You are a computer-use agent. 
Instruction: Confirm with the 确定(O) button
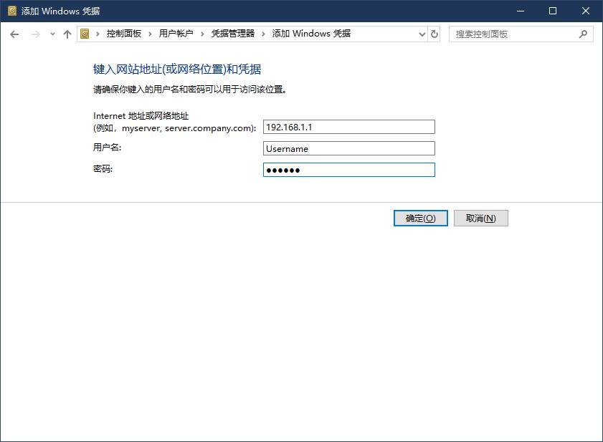coord(420,218)
